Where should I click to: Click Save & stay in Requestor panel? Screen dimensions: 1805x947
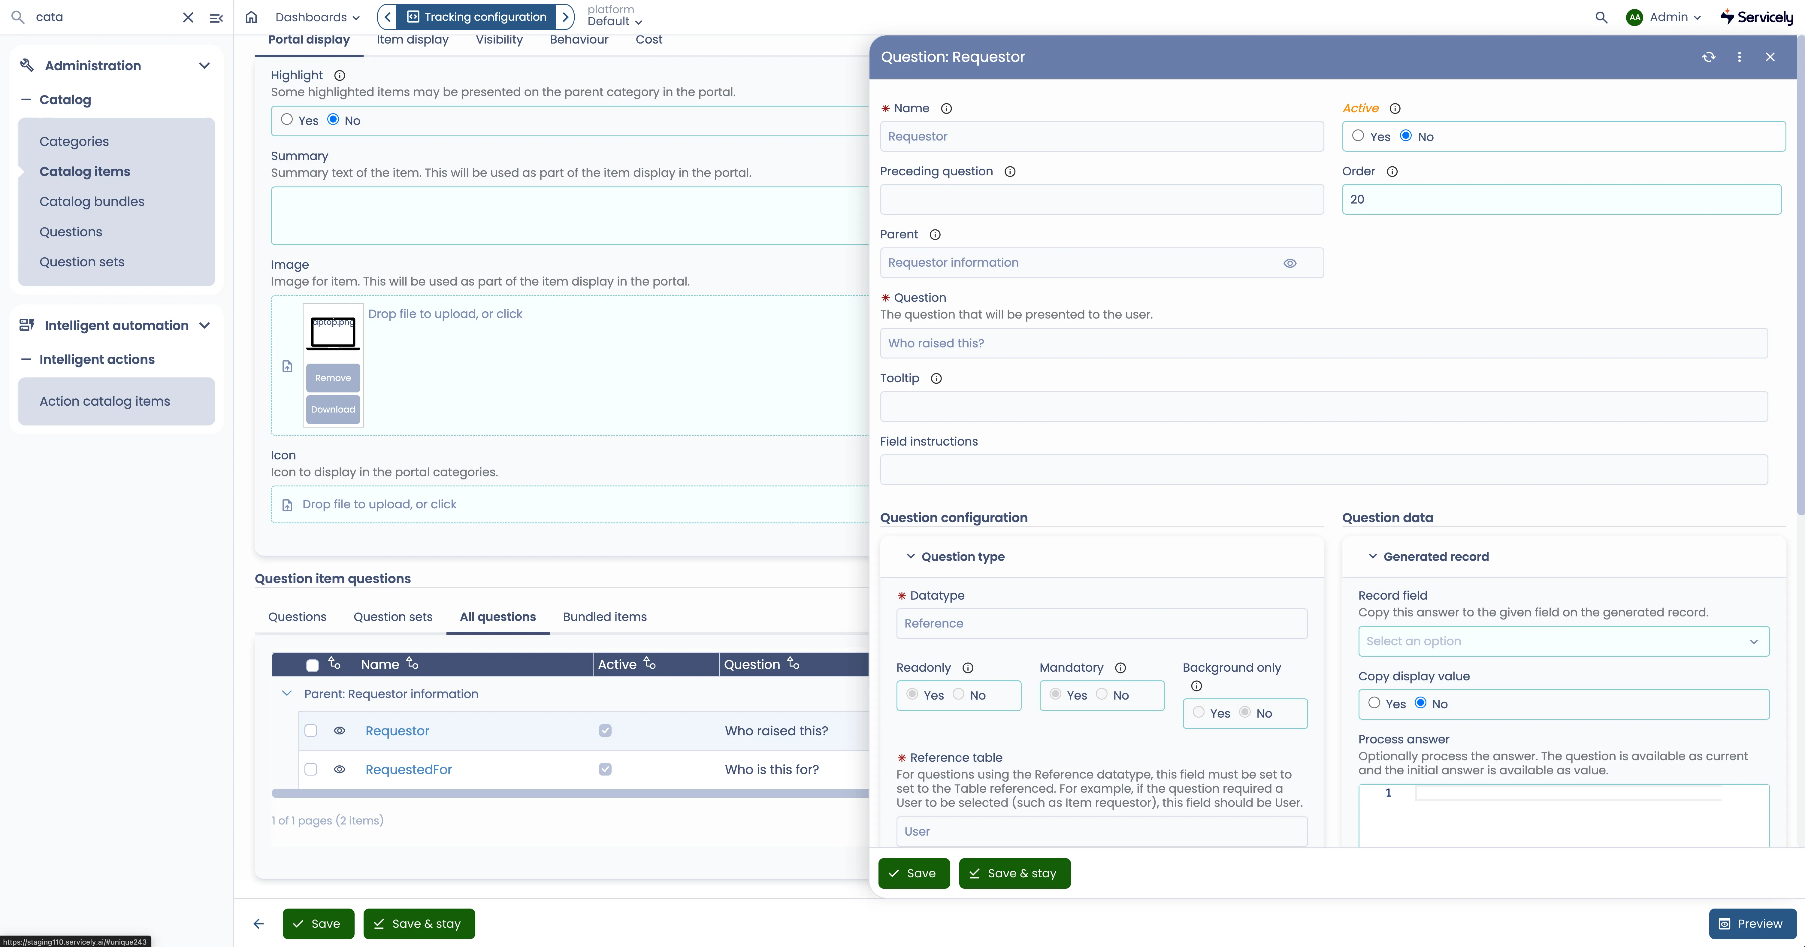[x=1014, y=873]
